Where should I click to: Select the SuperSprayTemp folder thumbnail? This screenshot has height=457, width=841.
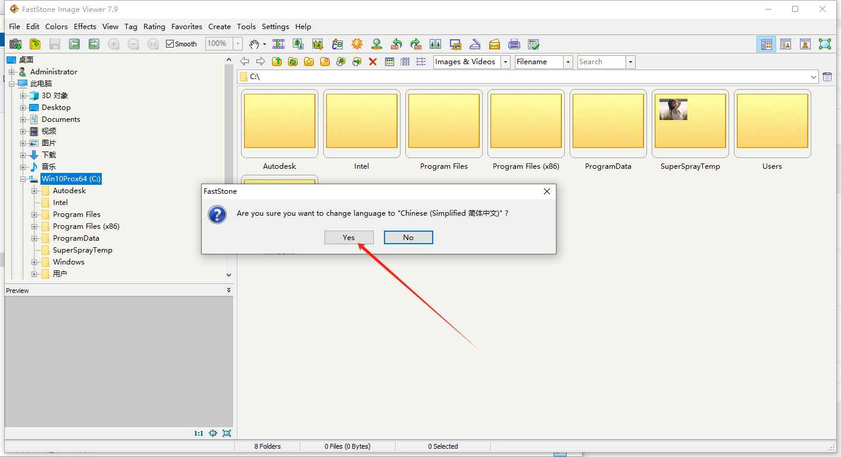pyautogui.click(x=690, y=124)
